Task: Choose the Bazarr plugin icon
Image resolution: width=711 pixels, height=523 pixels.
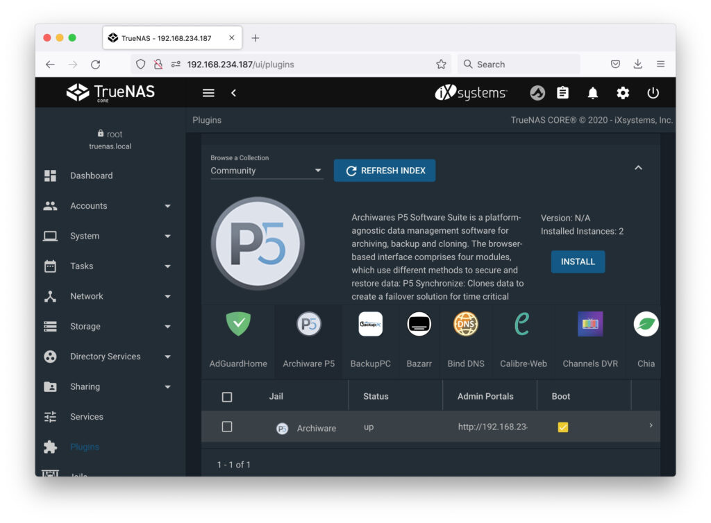Action: tap(419, 324)
